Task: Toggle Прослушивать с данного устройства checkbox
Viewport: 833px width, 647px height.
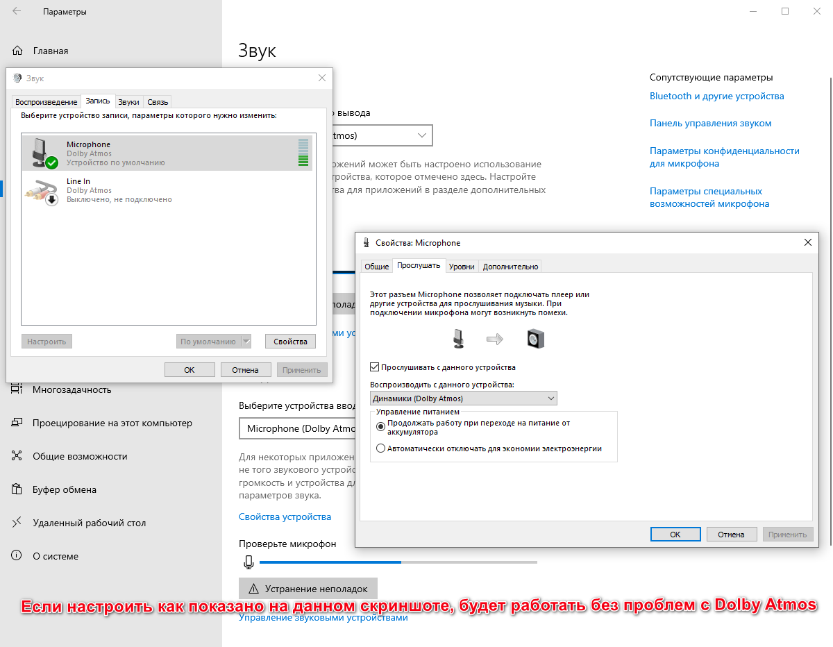Action: 375,367
